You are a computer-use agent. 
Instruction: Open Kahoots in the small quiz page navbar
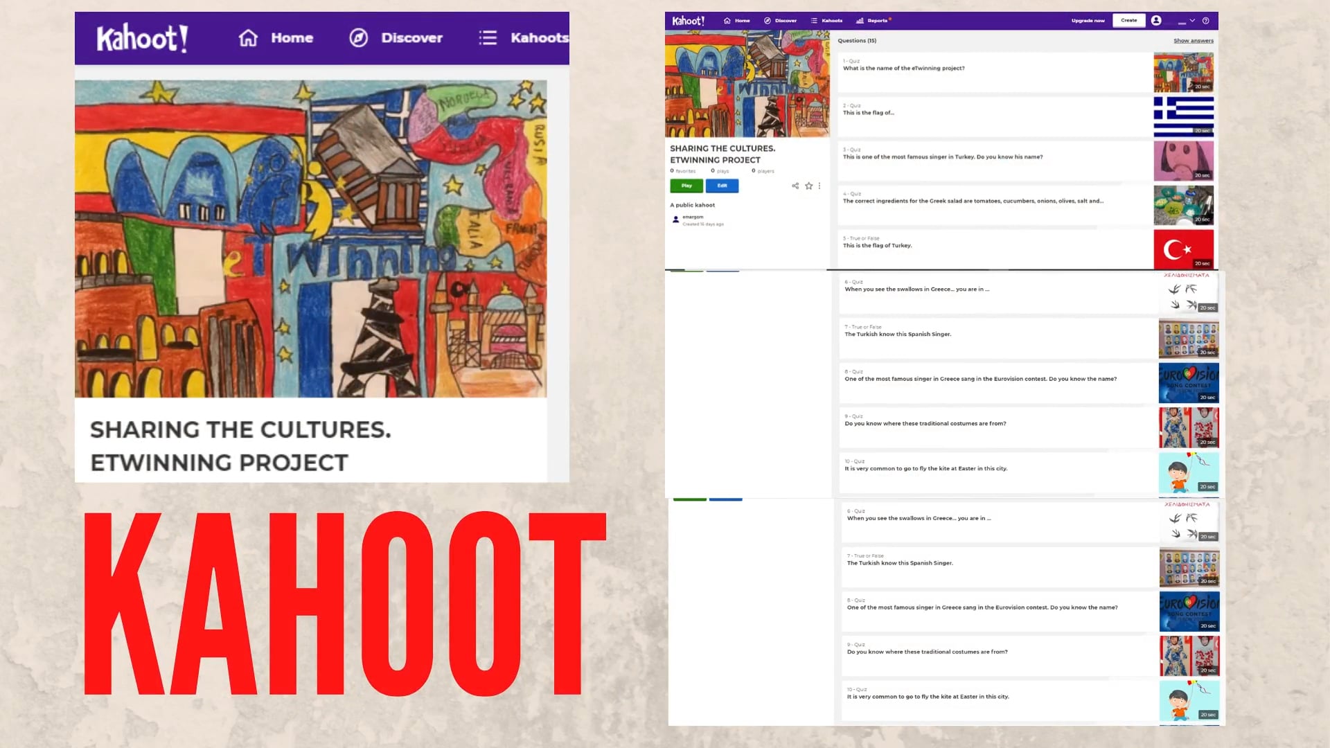[827, 21]
